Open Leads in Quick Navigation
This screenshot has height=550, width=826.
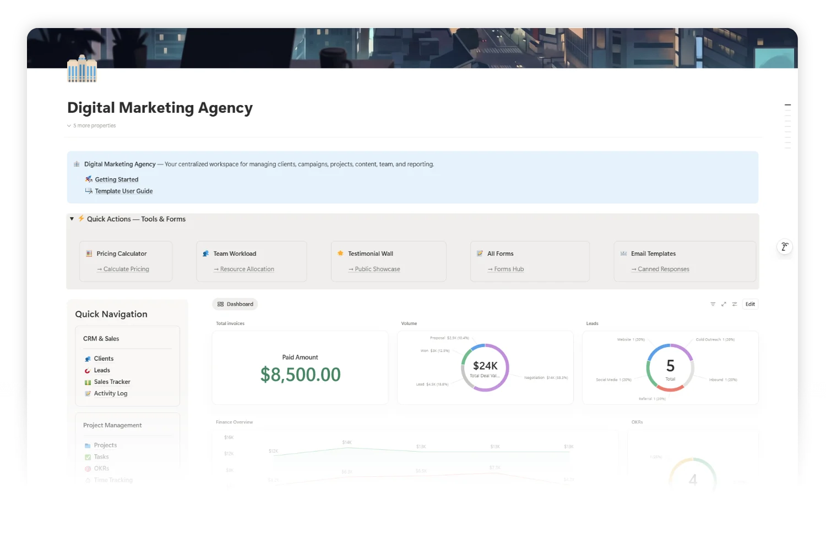coord(102,370)
